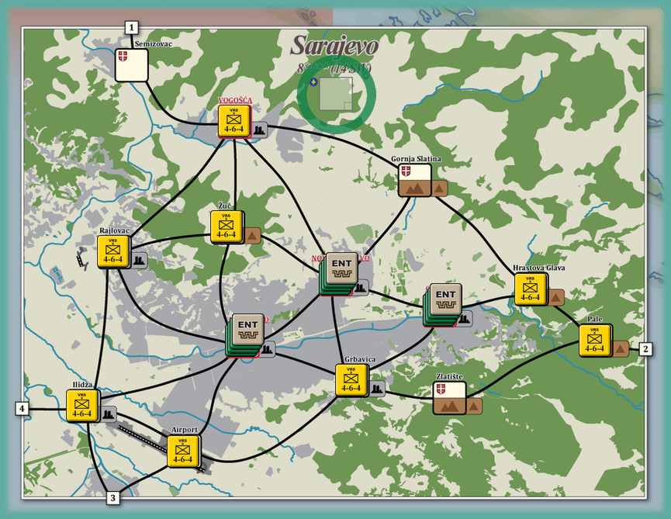Click the ENT marker right of Novo Sarajevo

click(x=445, y=299)
